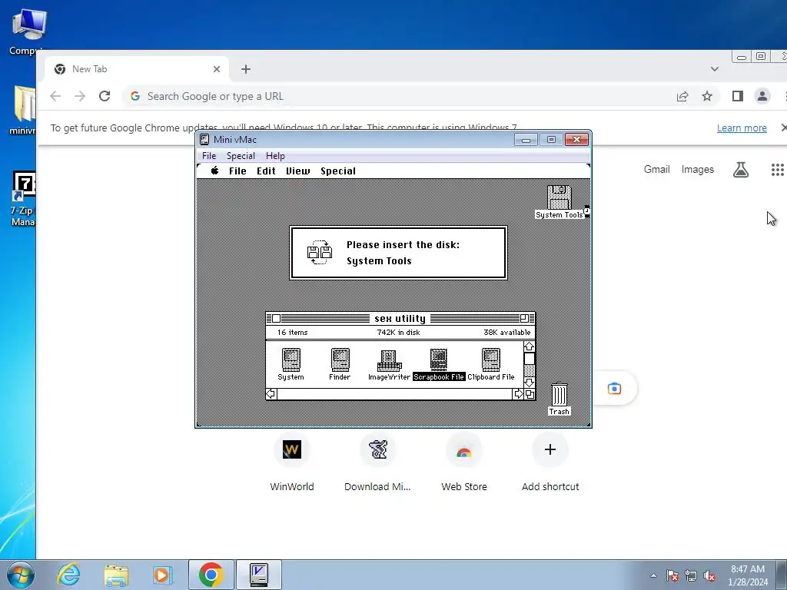The height and width of the screenshot is (590, 787).
Task: Open the Download Mi... shortcut
Action: click(x=377, y=462)
